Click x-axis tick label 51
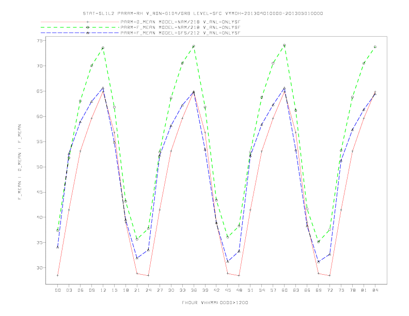The height and width of the screenshot is (316, 409). pos(250,290)
